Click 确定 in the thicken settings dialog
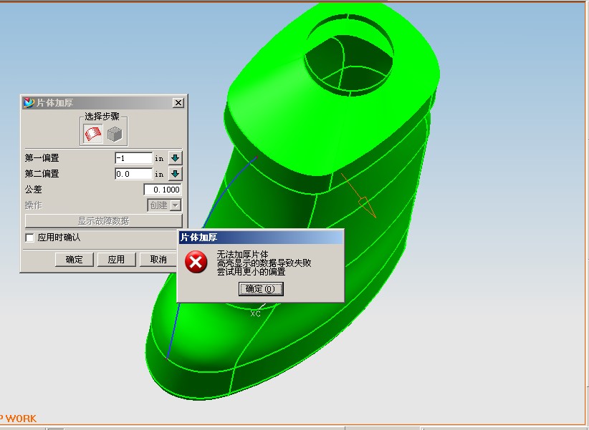The width and height of the screenshot is (589, 430). tap(74, 259)
